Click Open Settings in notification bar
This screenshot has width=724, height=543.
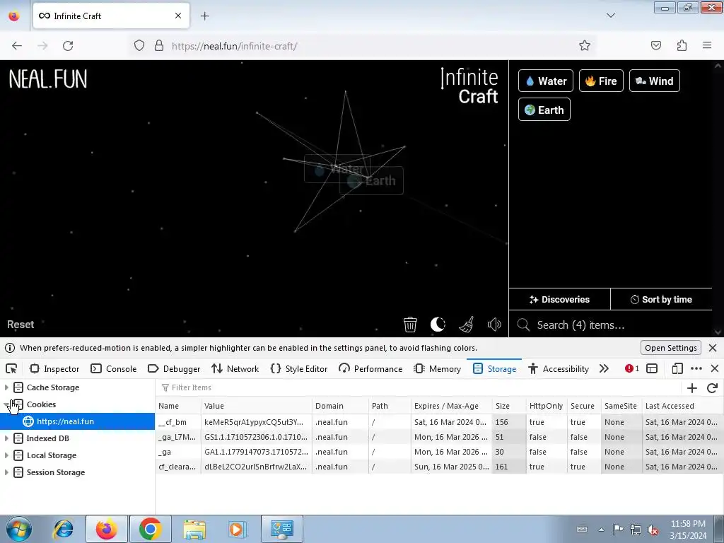(x=670, y=348)
